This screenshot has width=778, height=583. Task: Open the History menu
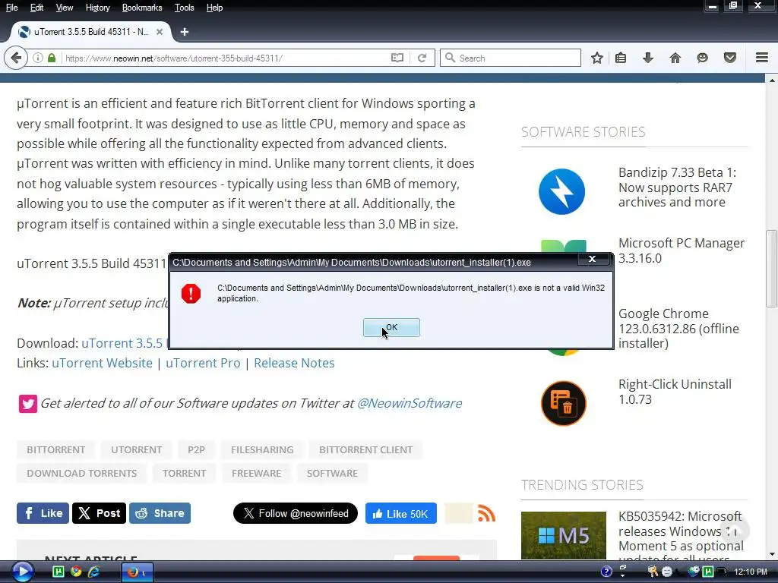tap(97, 8)
